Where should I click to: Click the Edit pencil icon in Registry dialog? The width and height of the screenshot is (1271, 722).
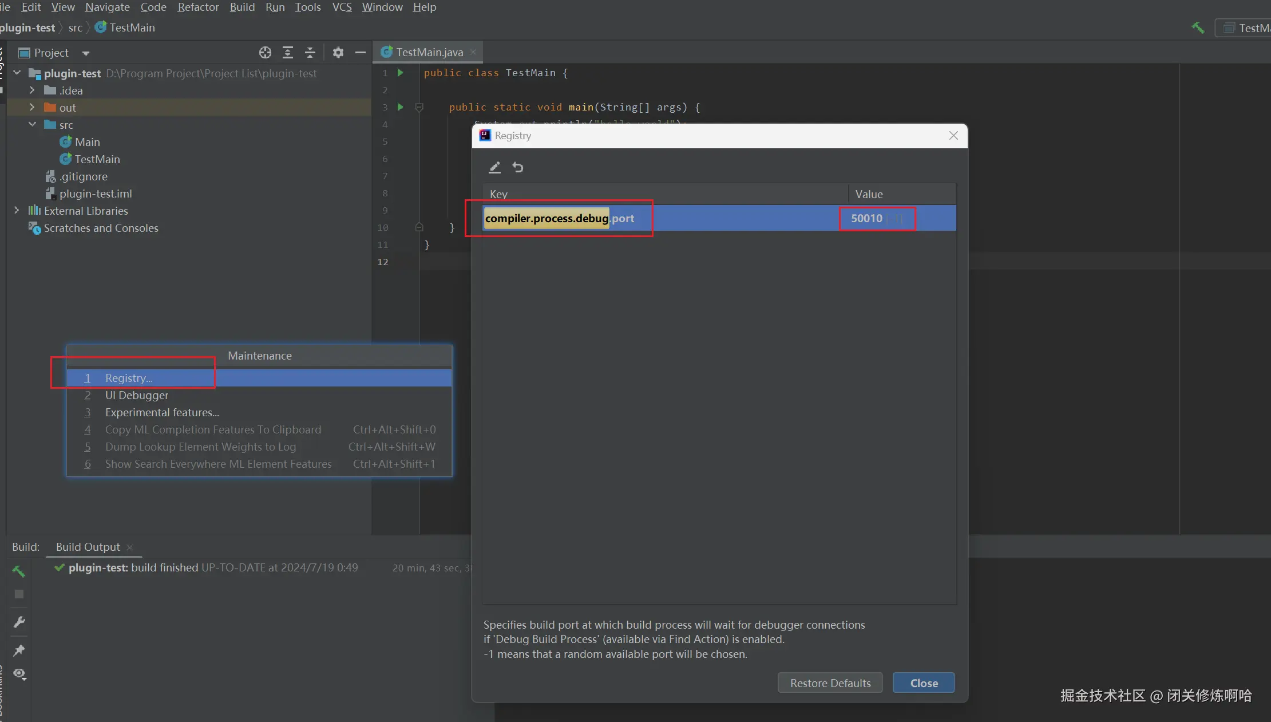[x=494, y=167]
